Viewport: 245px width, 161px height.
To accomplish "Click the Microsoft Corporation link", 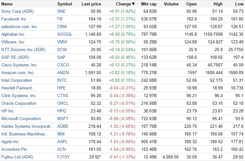I will pyautogui.click(x=21, y=119).
